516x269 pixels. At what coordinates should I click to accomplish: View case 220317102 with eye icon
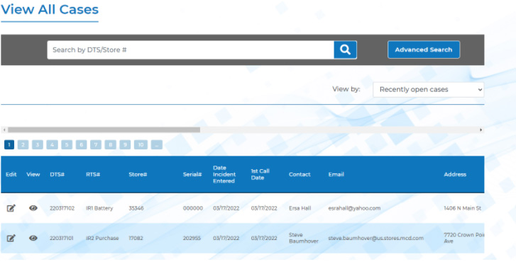[x=33, y=208]
